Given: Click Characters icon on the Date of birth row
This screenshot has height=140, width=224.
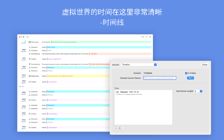Looking at the screenshot, I should [29, 47].
